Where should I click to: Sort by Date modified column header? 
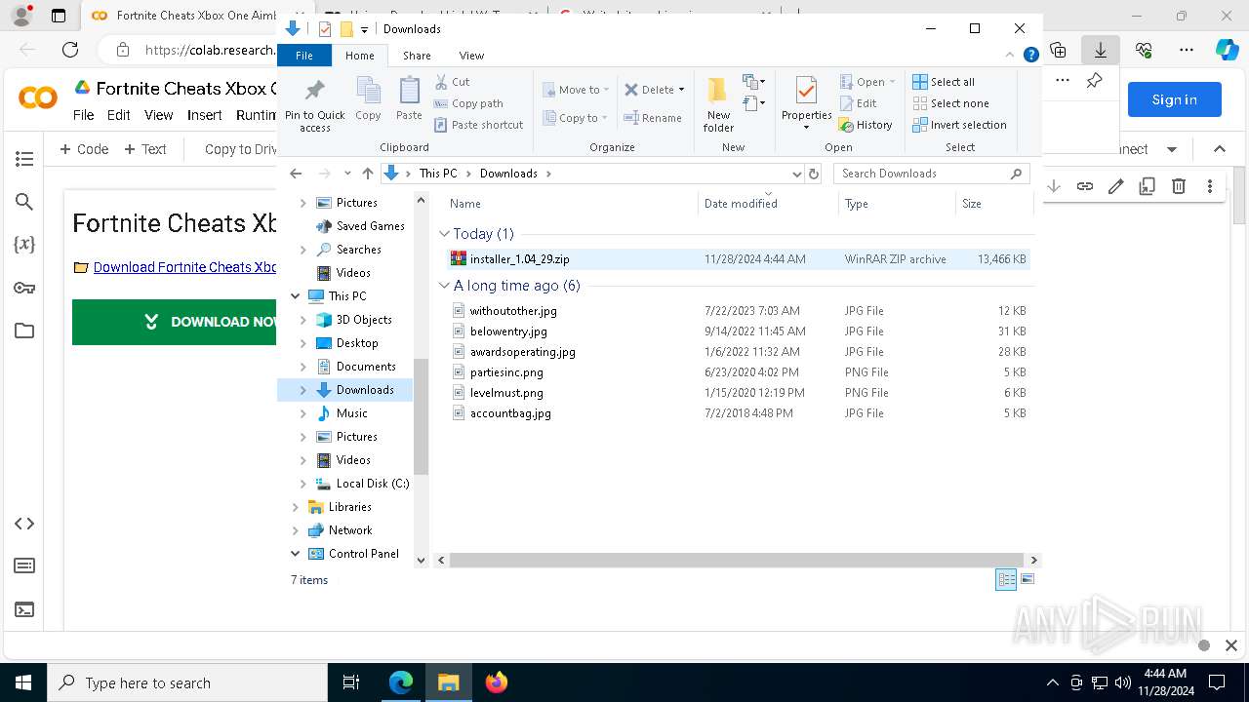pos(768,204)
